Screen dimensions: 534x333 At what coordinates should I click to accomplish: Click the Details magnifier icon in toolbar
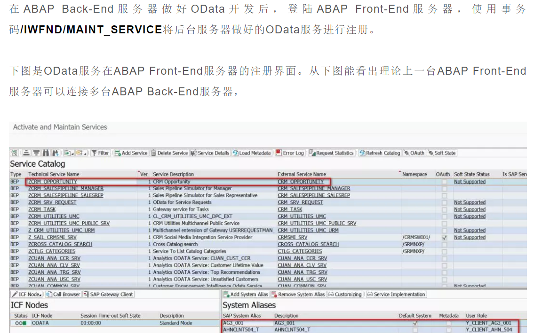(14, 153)
